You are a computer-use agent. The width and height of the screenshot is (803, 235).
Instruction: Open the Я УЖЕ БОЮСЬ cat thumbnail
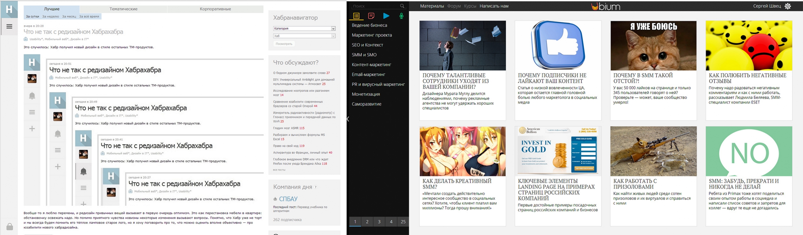pyautogui.click(x=653, y=46)
